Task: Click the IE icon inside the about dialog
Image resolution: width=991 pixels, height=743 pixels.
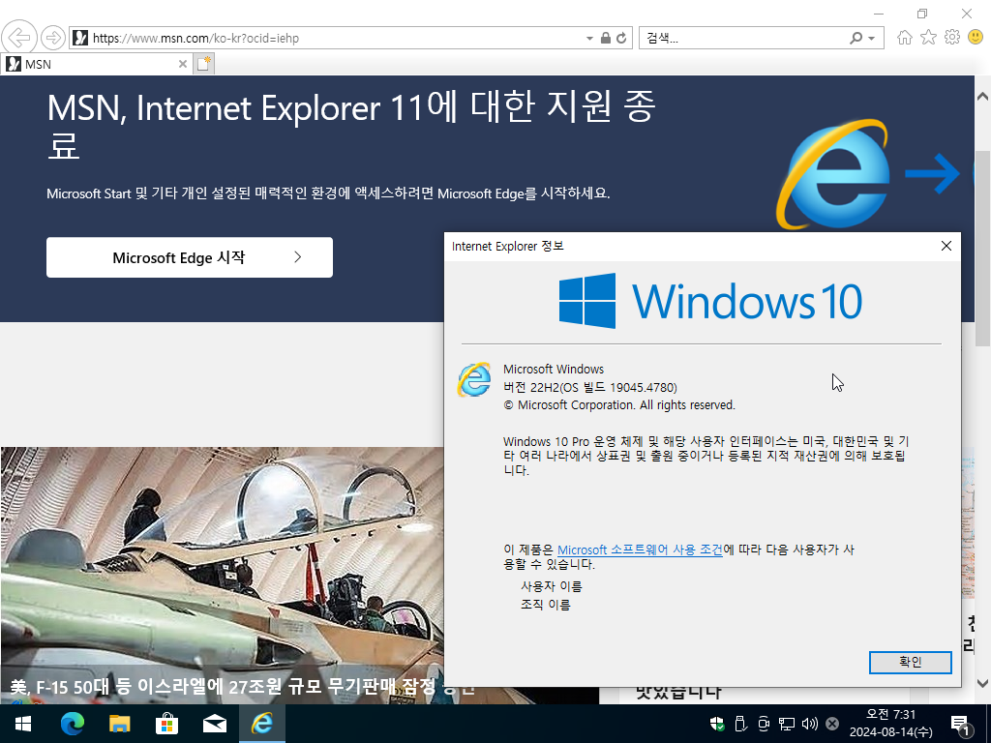Action: (x=474, y=379)
